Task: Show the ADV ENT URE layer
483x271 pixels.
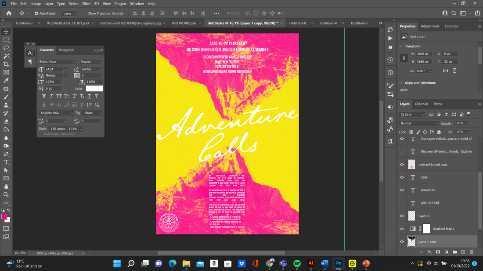Action: (402, 203)
